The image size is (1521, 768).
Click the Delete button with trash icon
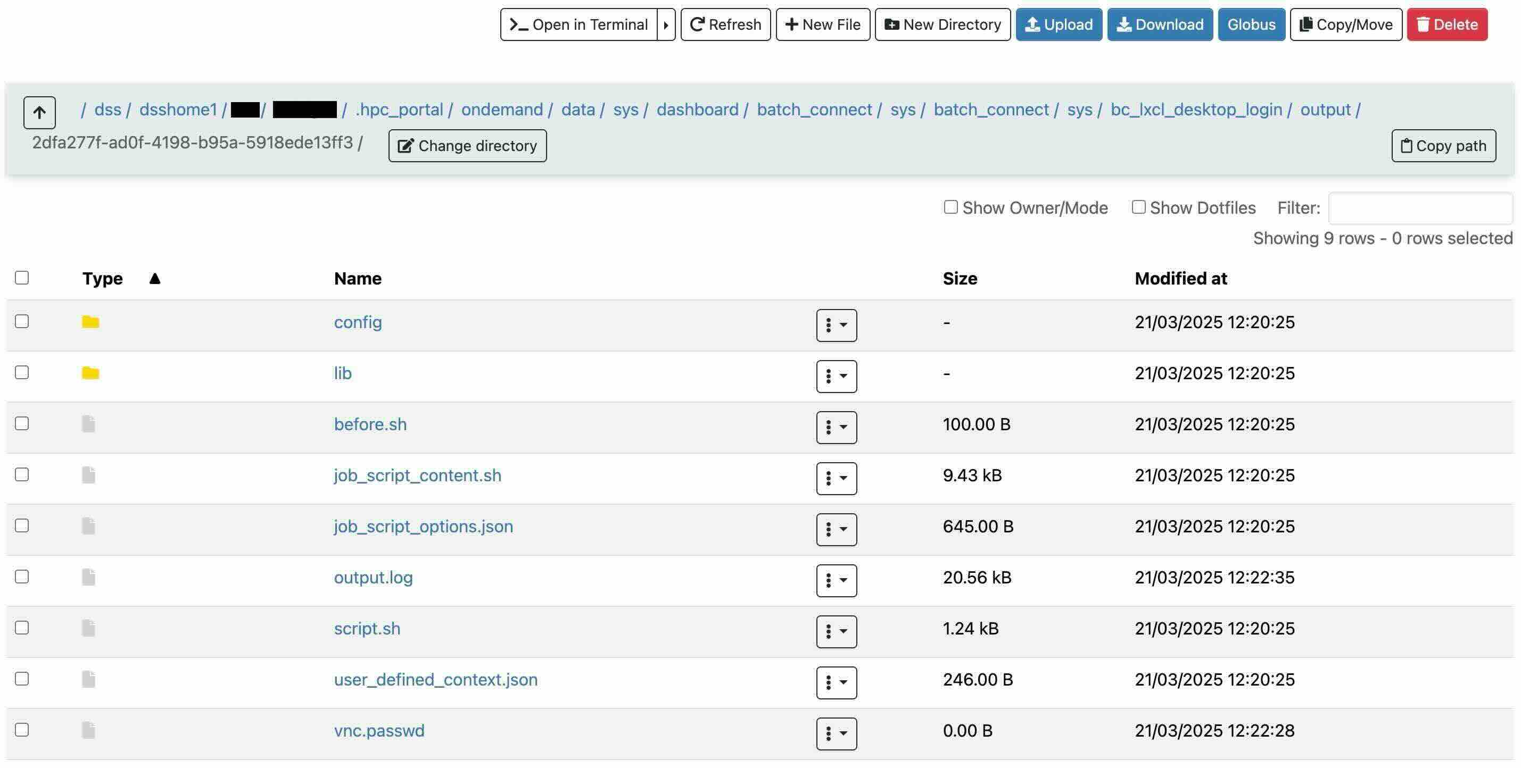(1446, 25)
